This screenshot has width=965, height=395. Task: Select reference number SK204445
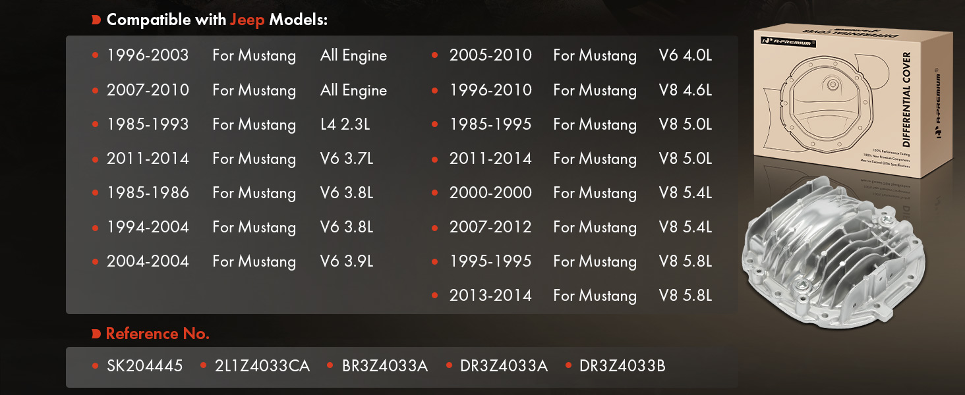click(144, 366)
